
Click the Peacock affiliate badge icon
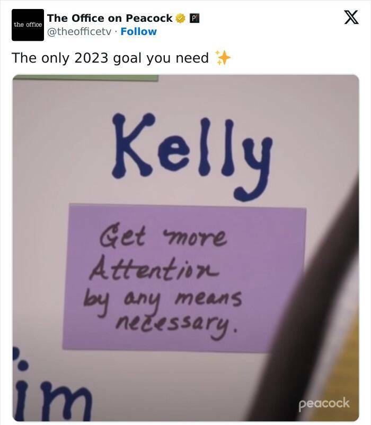[194, 18]
